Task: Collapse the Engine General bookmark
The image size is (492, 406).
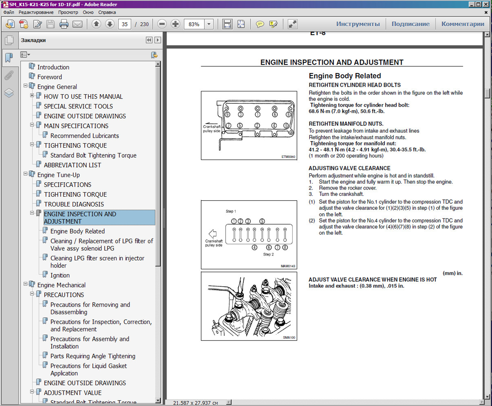Action: coord(26,86)
